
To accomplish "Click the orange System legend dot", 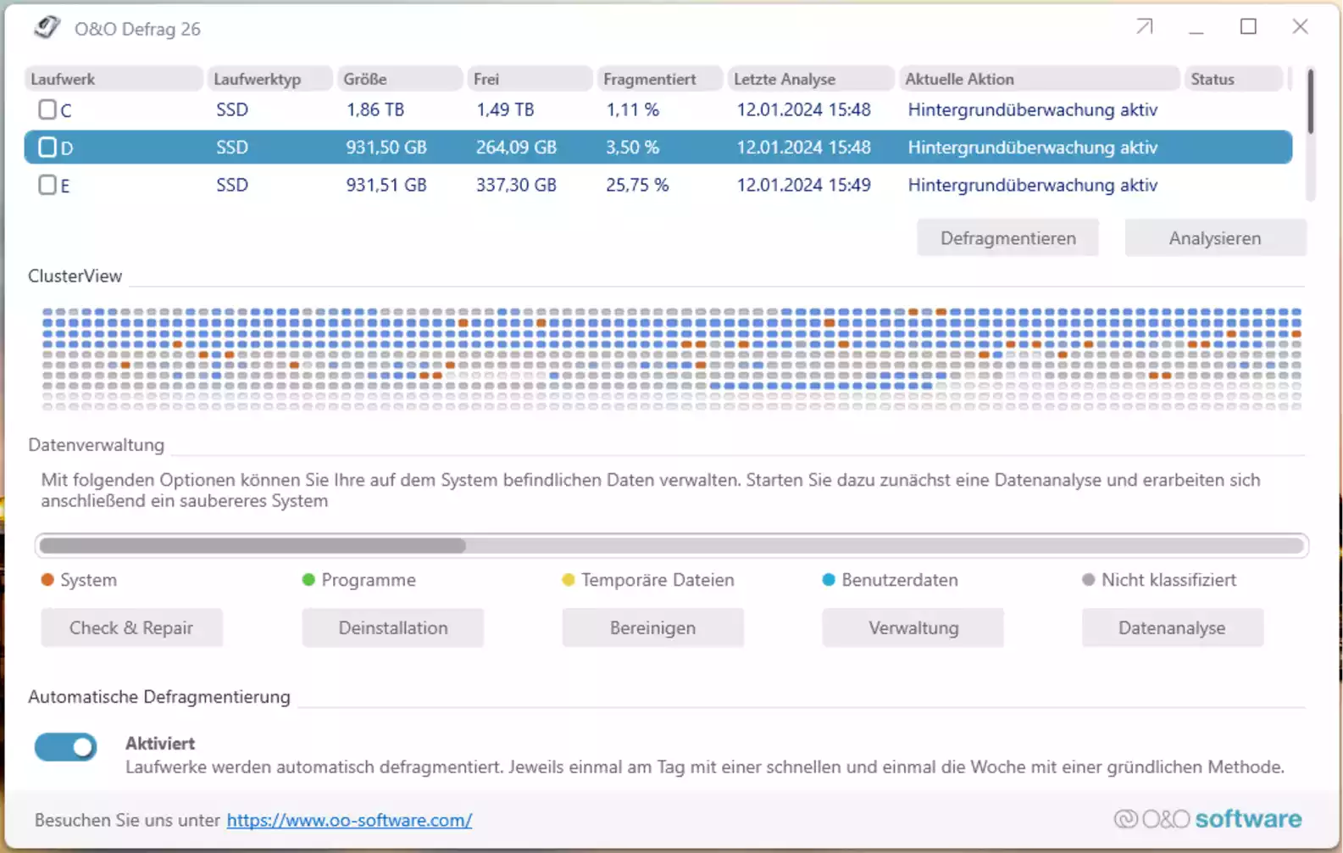I will [x=47, y=580].
